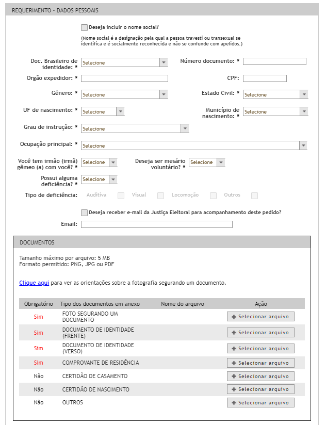Click 'Tamanho máximo por arquivo: 5 MB' text
The width and height of the screenshot is (326, 425).
(64, 258)
